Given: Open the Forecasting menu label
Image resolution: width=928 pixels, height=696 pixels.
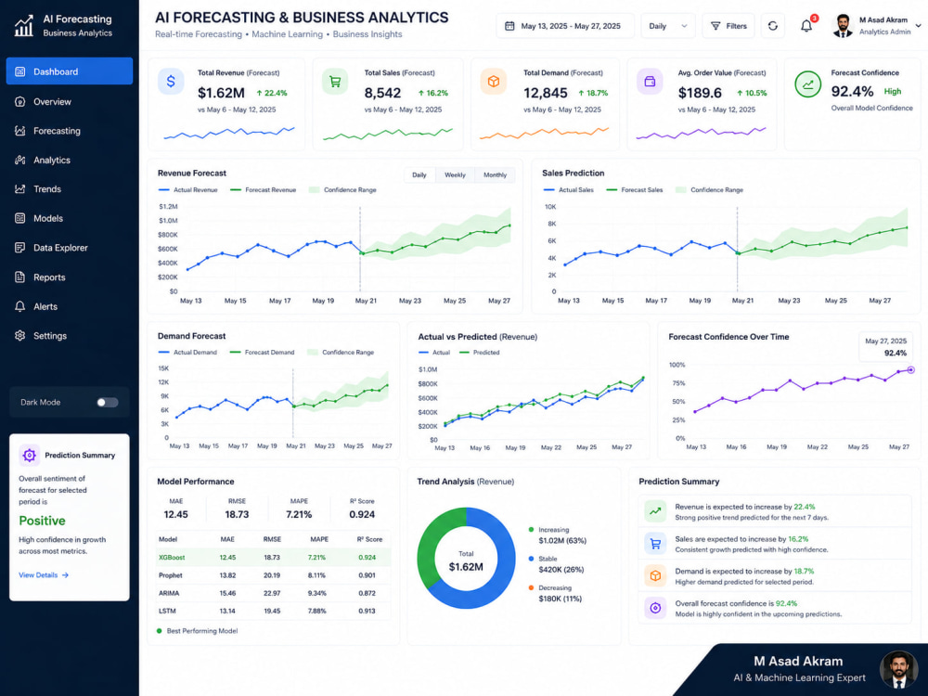Looking at the screenshot, I should point(57,131).
